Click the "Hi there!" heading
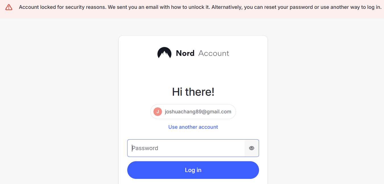The width and height of the screenshot is (384, 184). pos(193,92)
